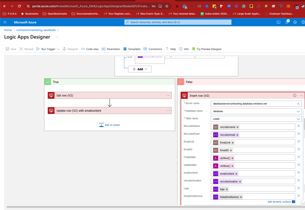Click the Save toolbar button
The width and height of the screenshot is (305, 210).
(11, 49)
